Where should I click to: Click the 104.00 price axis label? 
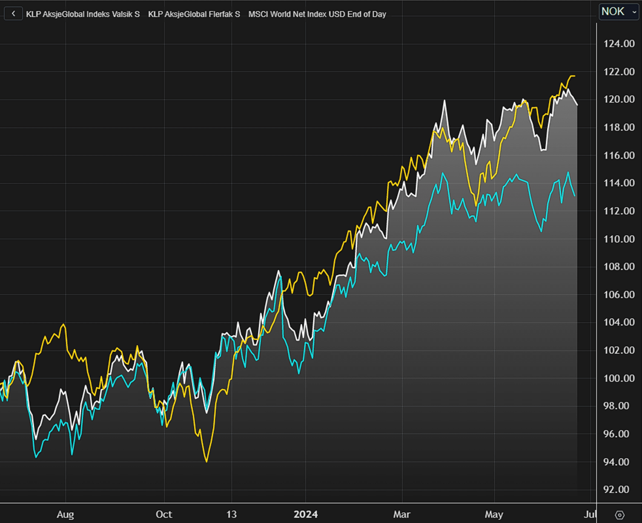tap(619, 322)
